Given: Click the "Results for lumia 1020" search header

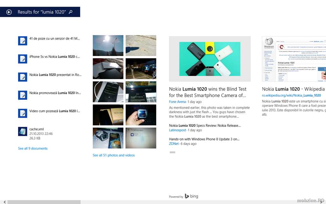Looking at the screenshot, I should pyautogui.click(x=40, y=12).
